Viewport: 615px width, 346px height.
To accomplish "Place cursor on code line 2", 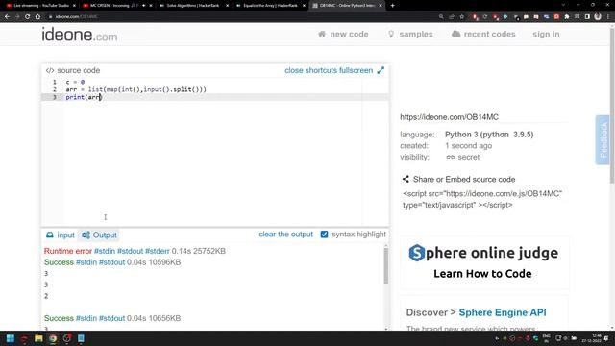I will pyautogui.click(x=135, y=89).
